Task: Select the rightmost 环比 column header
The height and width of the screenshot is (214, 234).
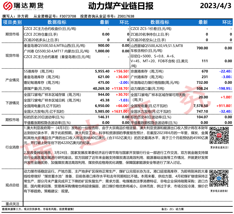Action: coord(226,22)
